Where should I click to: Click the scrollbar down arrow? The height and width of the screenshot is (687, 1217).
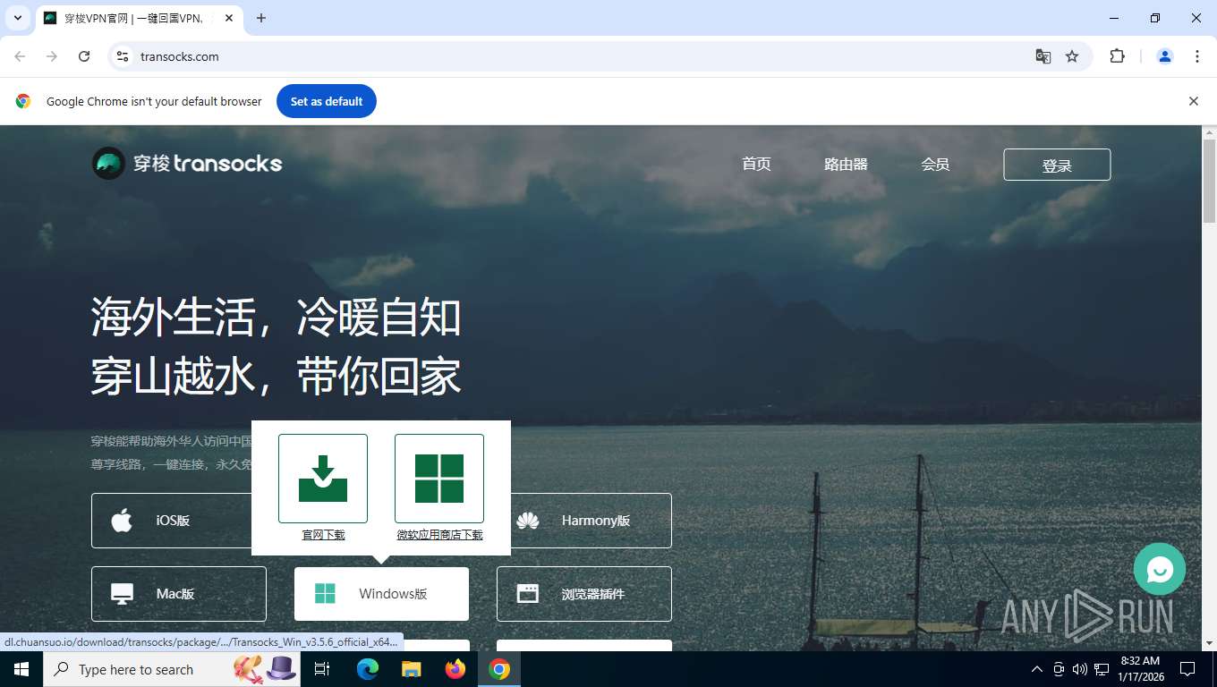pos(1209,643)
